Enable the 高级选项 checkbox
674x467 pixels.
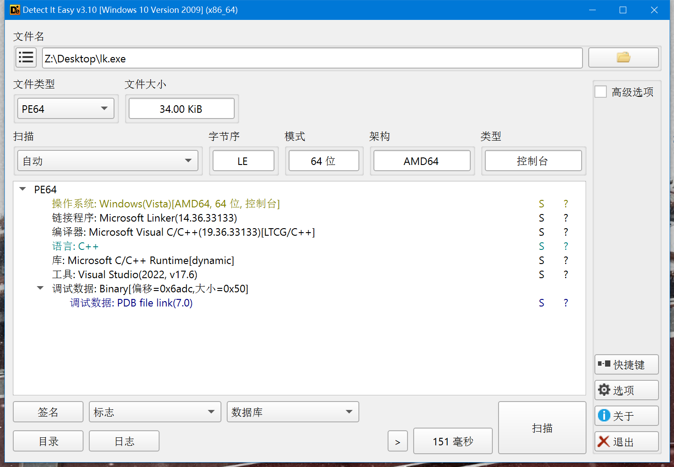point(601,92)
